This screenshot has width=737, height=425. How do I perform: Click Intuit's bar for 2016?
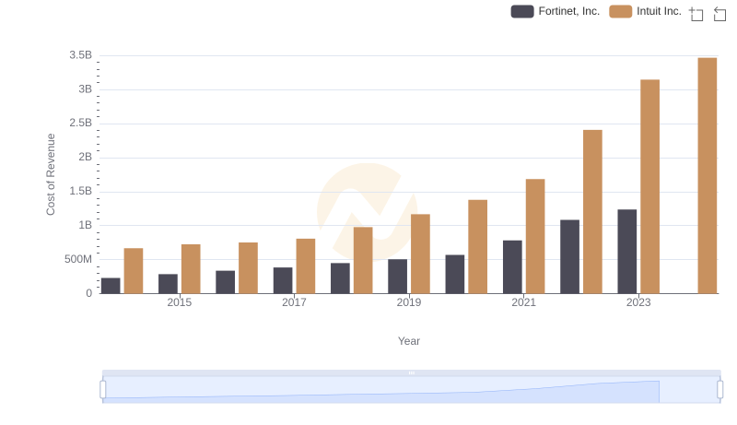[248, 268]
